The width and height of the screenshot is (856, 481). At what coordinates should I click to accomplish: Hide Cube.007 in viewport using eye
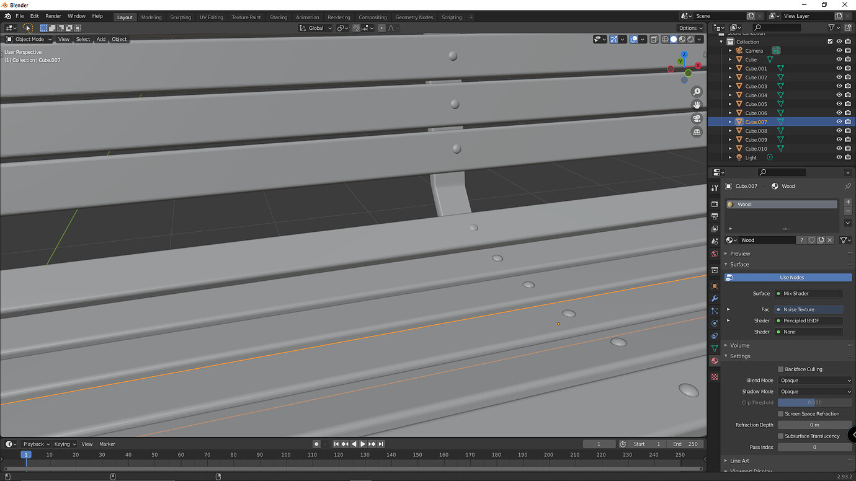(x=839, y=122)
